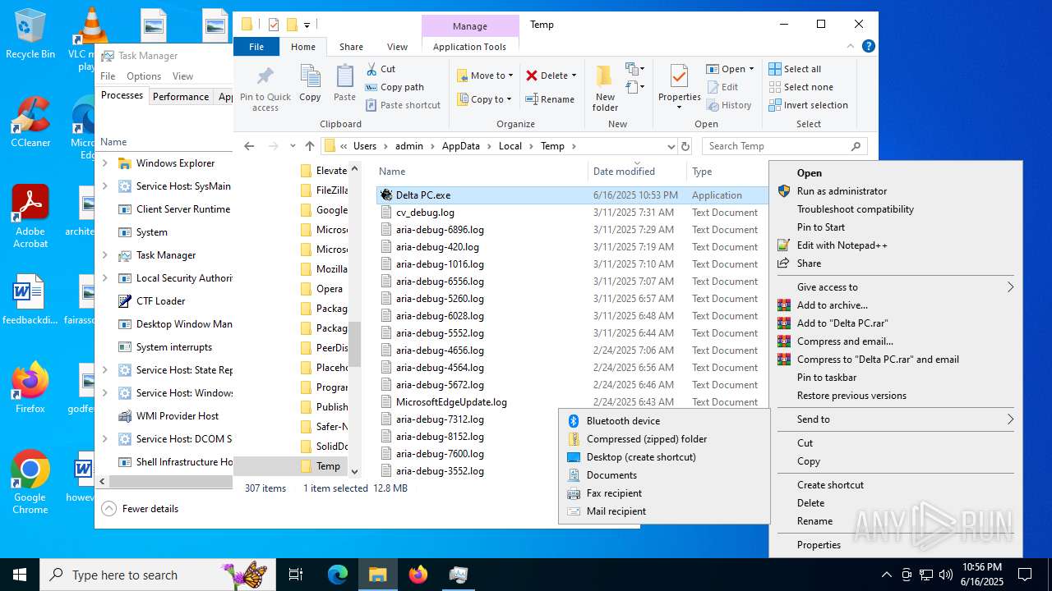Viewport: 1052px width, 591px height.
Task: Click Select all in the ribbon
Action: (x=795, y=69)
